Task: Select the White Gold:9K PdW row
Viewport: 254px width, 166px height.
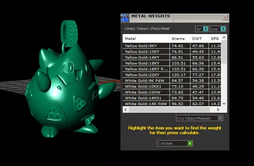Action: pos(172,80)
